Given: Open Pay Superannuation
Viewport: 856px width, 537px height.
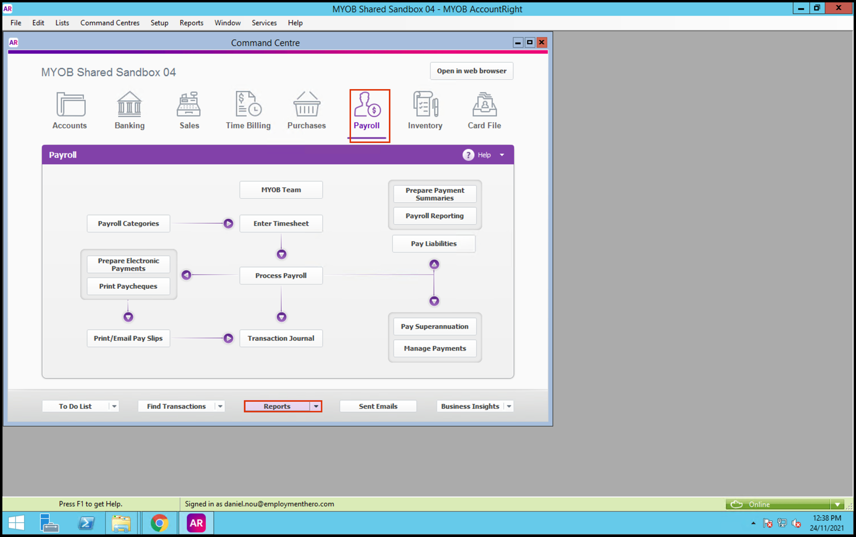Looking at the screenshot, I should pyautogui.click(x=435, y=327).
